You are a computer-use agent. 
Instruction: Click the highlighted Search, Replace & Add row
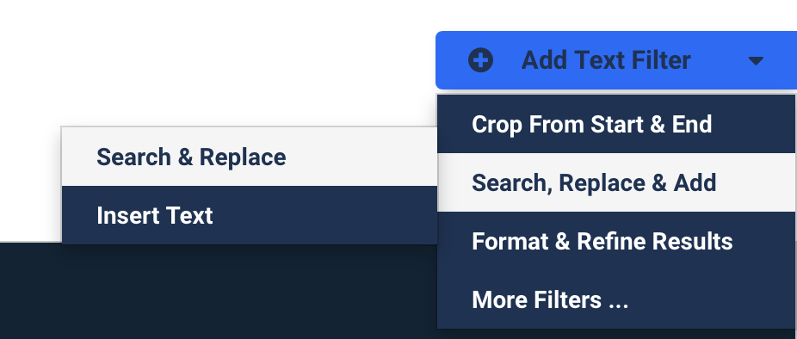tap(616, 182)
